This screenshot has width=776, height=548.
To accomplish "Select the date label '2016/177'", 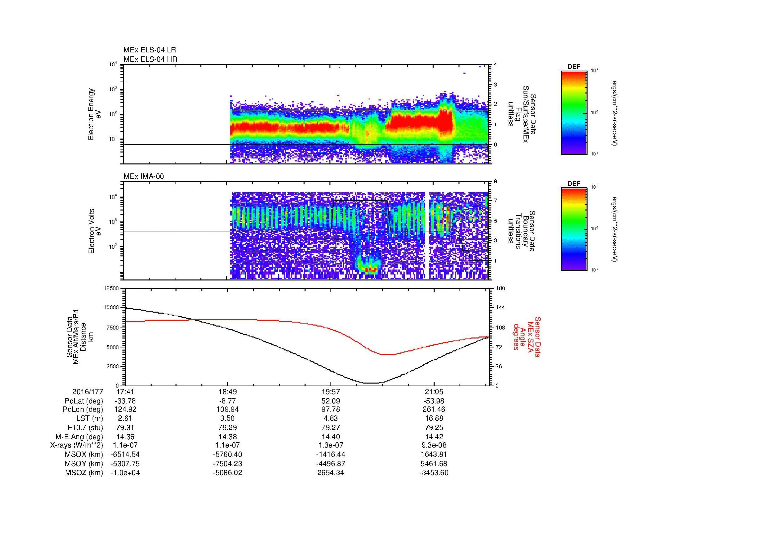I will coord(88,392).
